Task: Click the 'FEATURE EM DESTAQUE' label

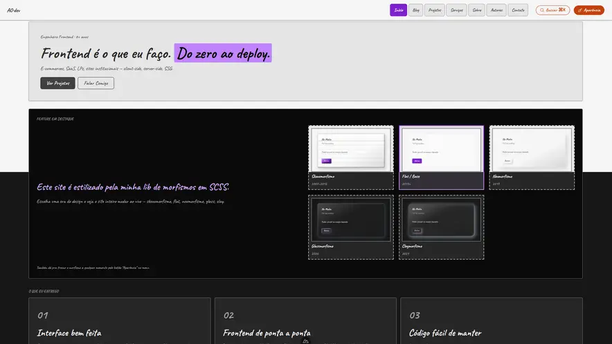Action: (x=55, y=119)
